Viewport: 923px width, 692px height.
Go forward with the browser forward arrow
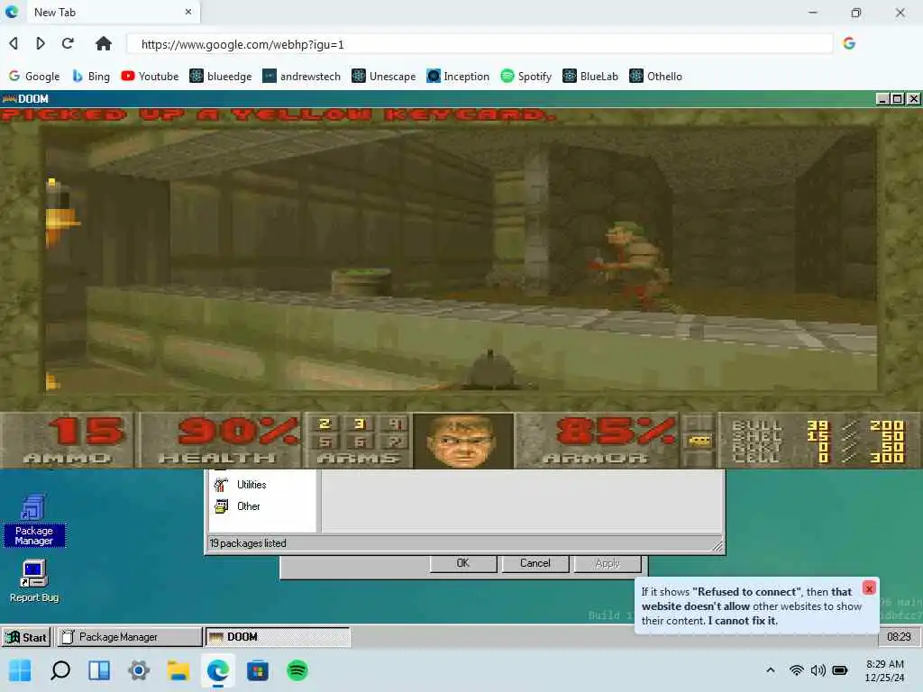(x=40, y=43)
